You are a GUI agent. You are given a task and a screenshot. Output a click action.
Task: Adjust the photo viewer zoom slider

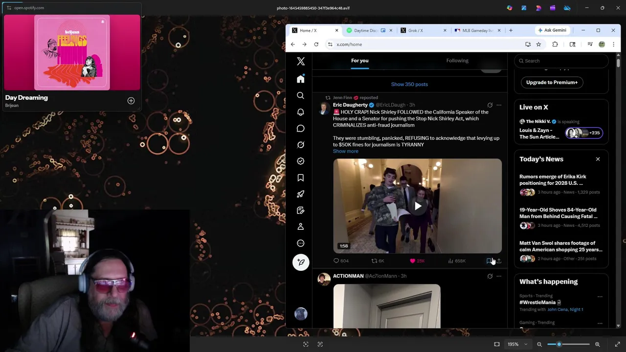click(x=568, y=344)
